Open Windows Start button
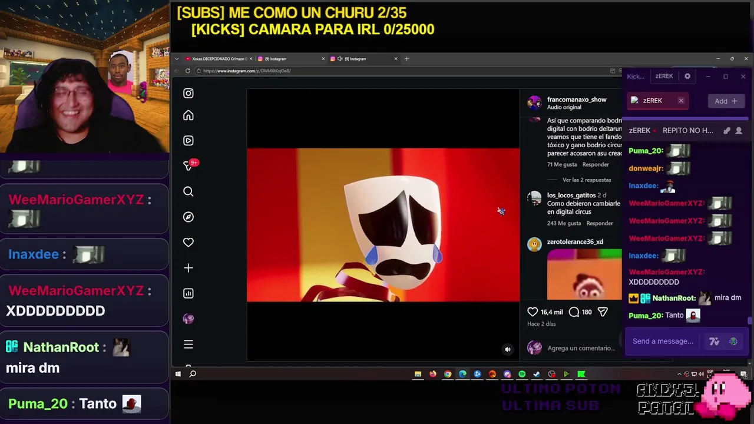Image resolution: width=754 pixels, height=424 pixels. (x=178, y=374)
